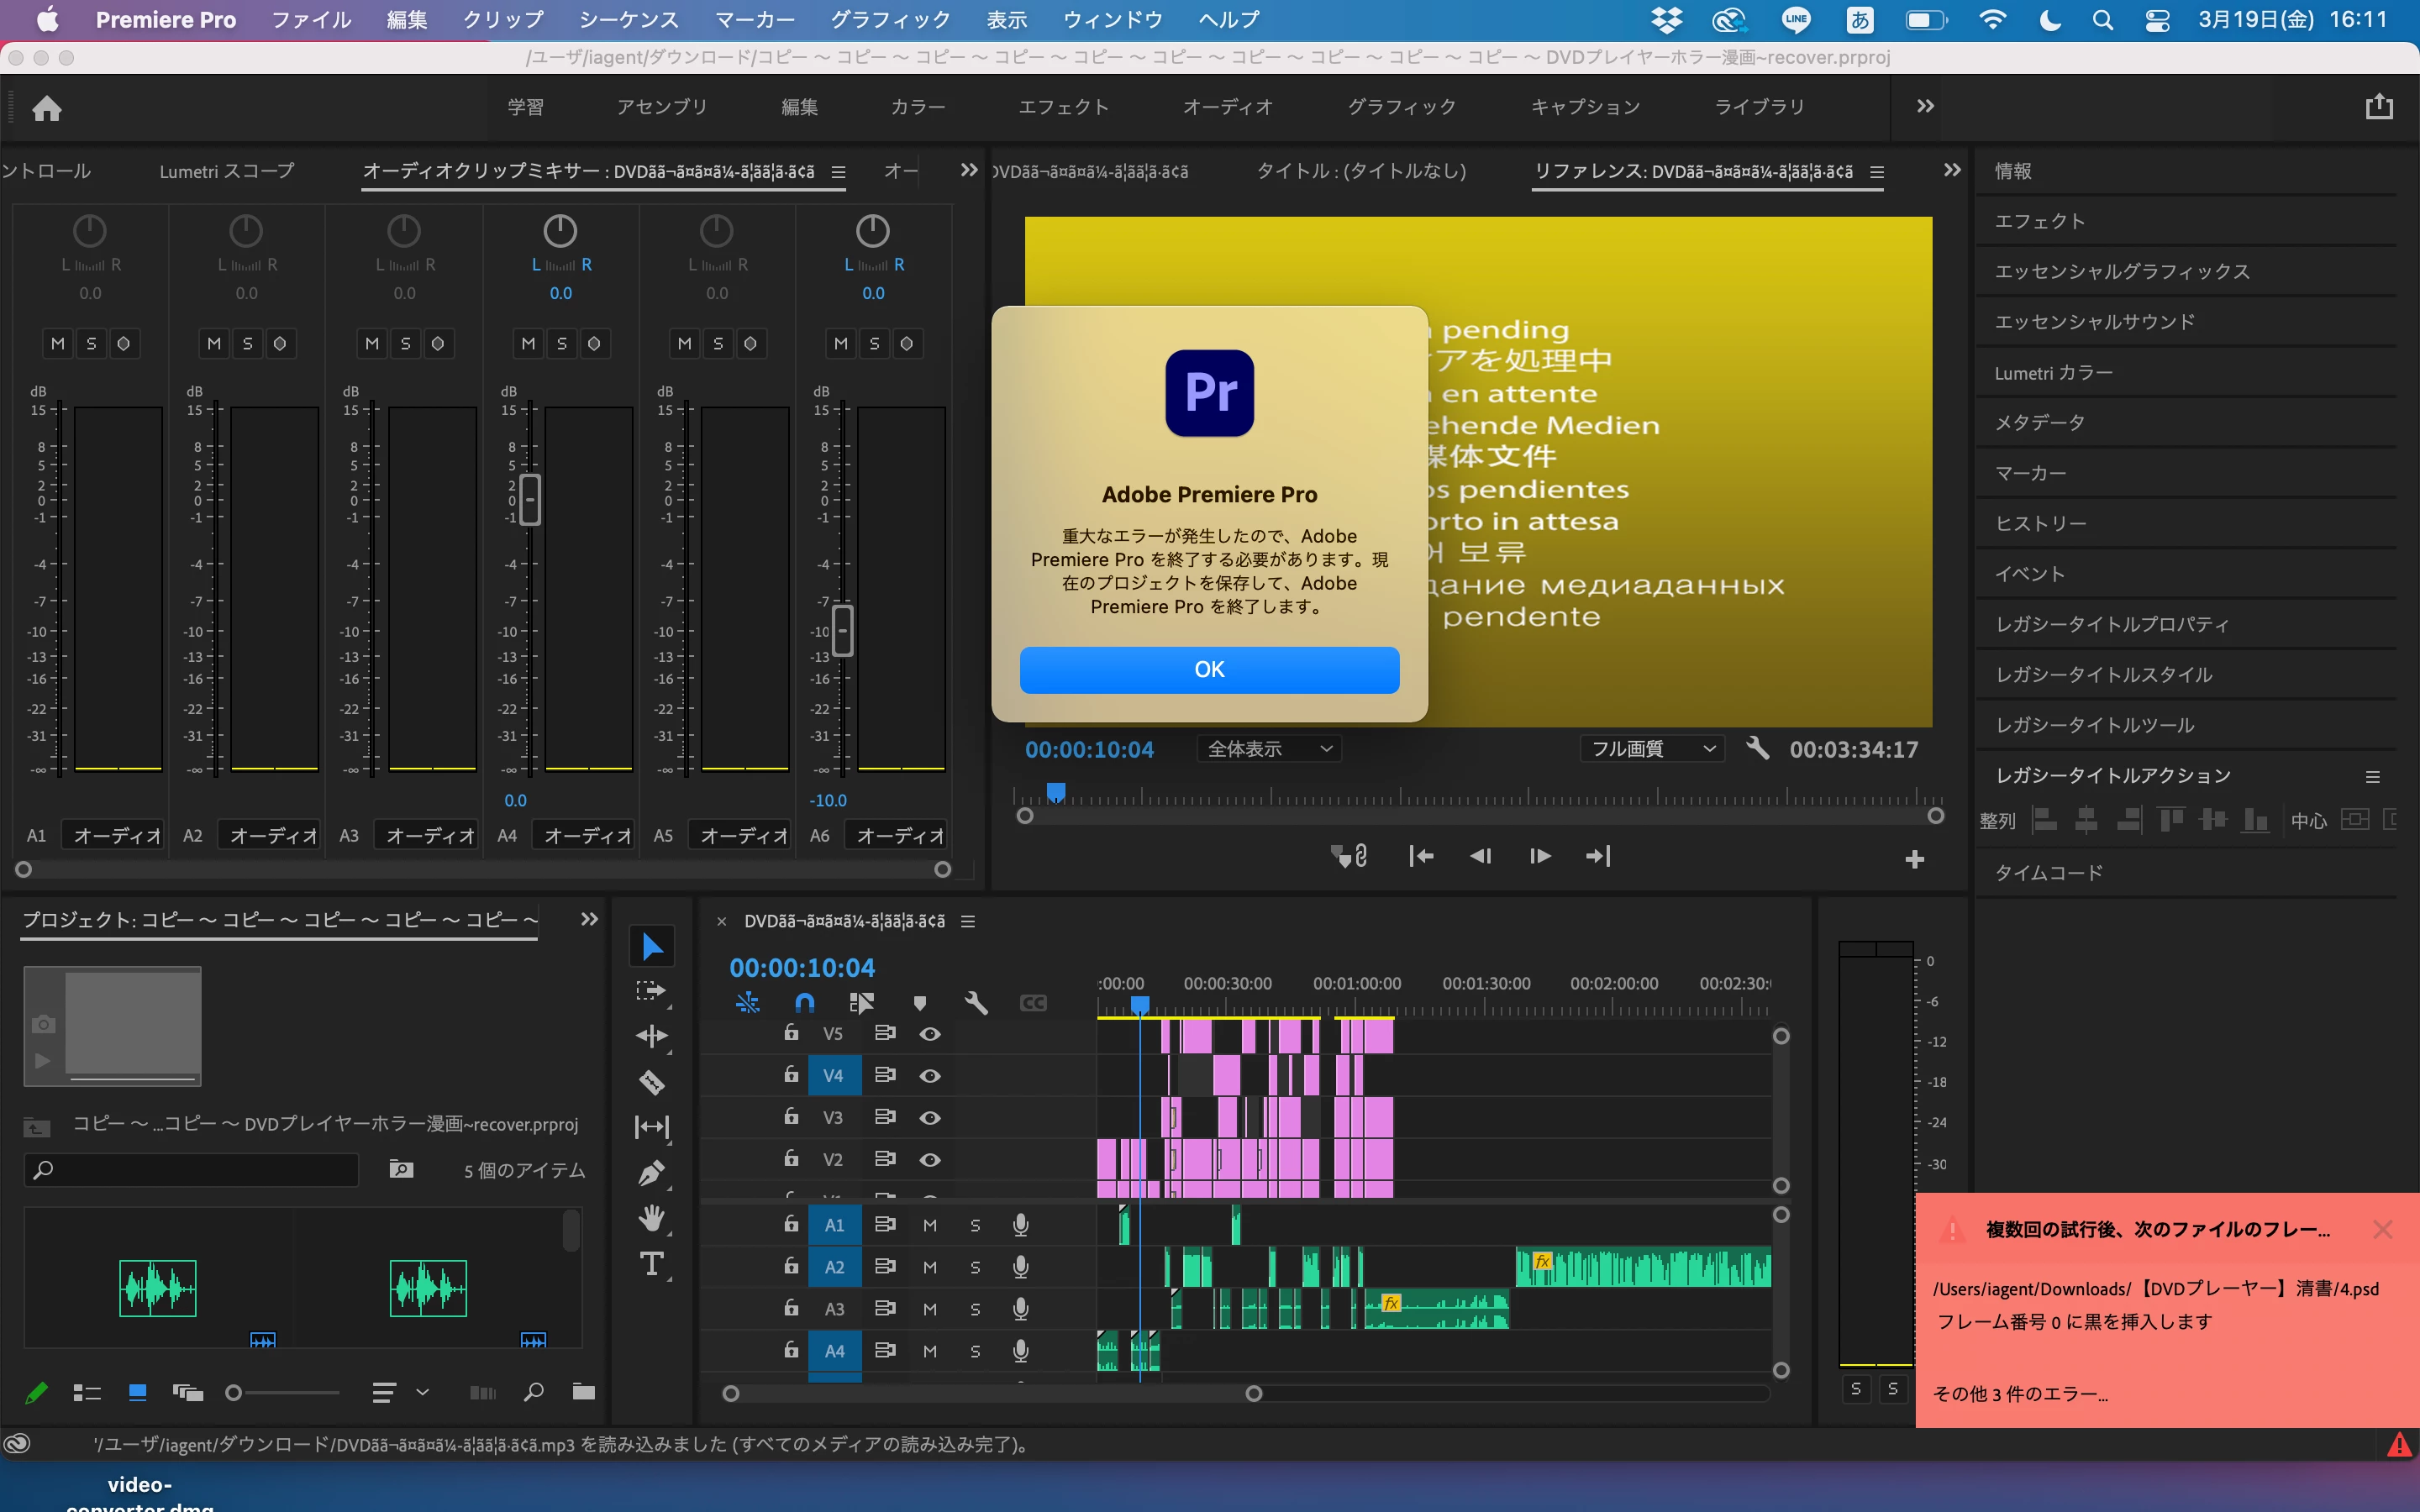
Task: Open その他 3 件のエラー link
Action: 2020,1394
